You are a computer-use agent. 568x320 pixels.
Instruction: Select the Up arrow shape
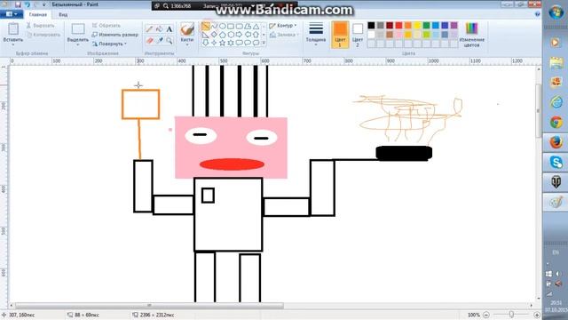pyautogui.click(x=256, y=35)
